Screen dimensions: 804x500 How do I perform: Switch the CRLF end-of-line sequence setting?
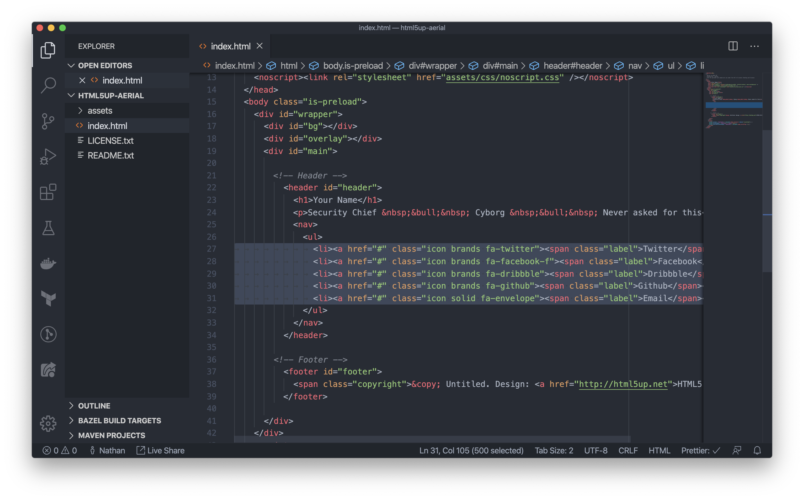628,450
